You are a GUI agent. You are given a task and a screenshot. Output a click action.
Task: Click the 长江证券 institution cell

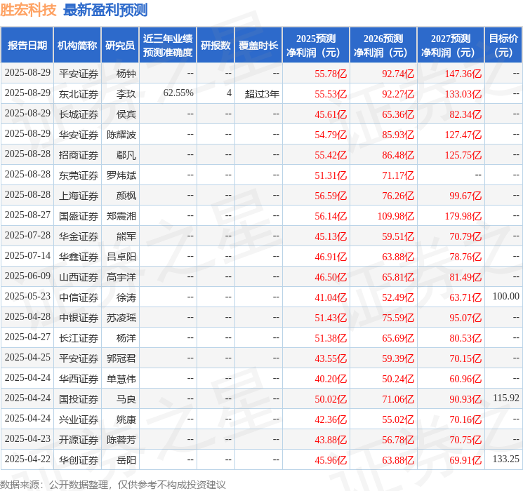pos(79,338)
